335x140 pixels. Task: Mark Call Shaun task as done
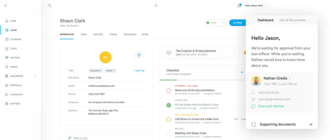pyautogui.click(x=169, y=120)
